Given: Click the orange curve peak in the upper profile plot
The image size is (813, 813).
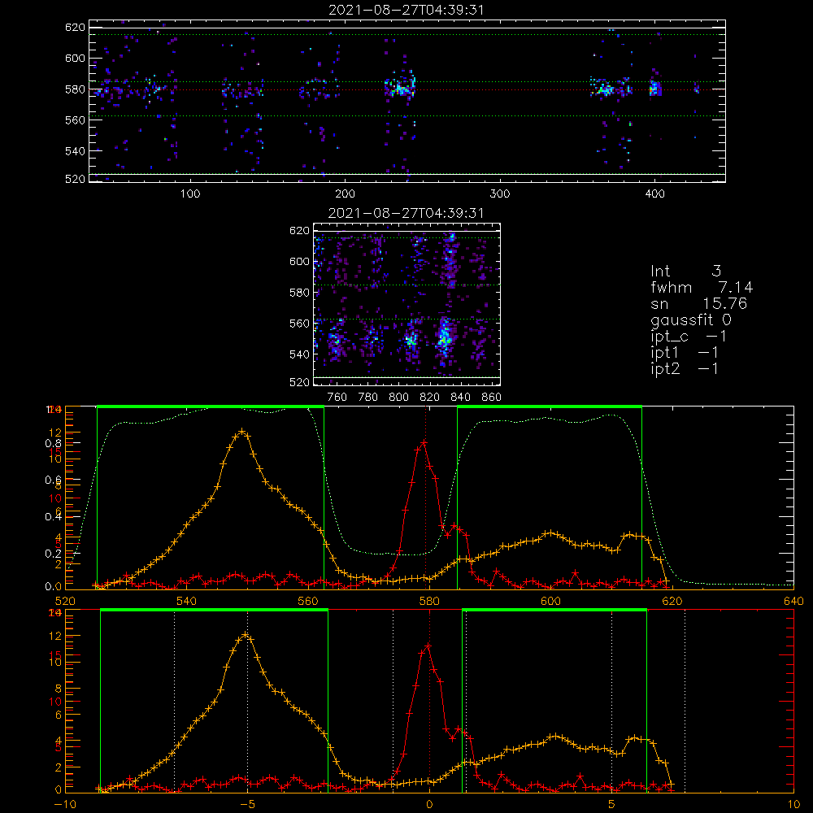Looking at the screenshot, I should pos(241,432).
